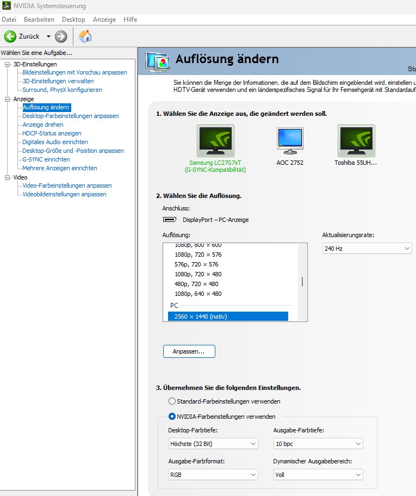This screenshot has height=496, width=416.
Task: Collapse the Anzeige tree node
Action: (x=7, y=99)
